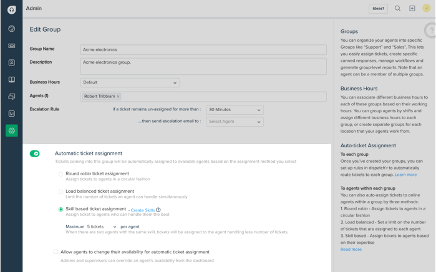Open the Solutions book icon in sidebar
This screenshot has height=272, width=436.
(11, 80)
